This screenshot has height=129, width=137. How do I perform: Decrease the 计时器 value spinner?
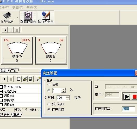click(x=68, y=99)
